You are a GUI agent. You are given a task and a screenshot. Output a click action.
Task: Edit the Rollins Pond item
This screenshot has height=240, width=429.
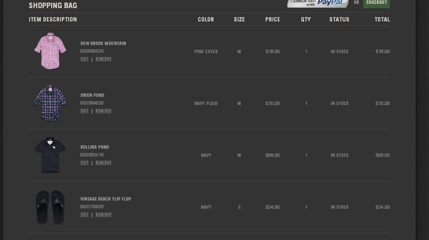click(84, 163)
